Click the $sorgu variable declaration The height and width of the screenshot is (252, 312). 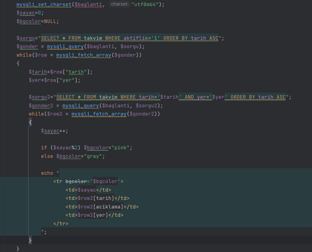pos(26,38)
